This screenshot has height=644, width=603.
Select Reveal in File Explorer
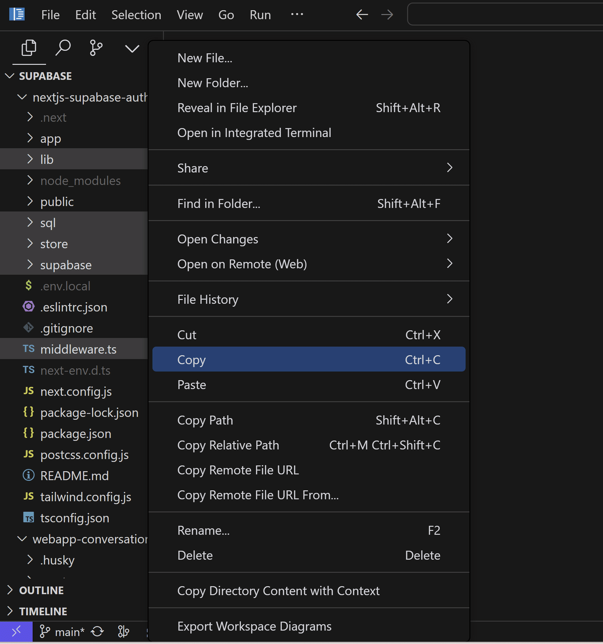click(x=309, y=108)
